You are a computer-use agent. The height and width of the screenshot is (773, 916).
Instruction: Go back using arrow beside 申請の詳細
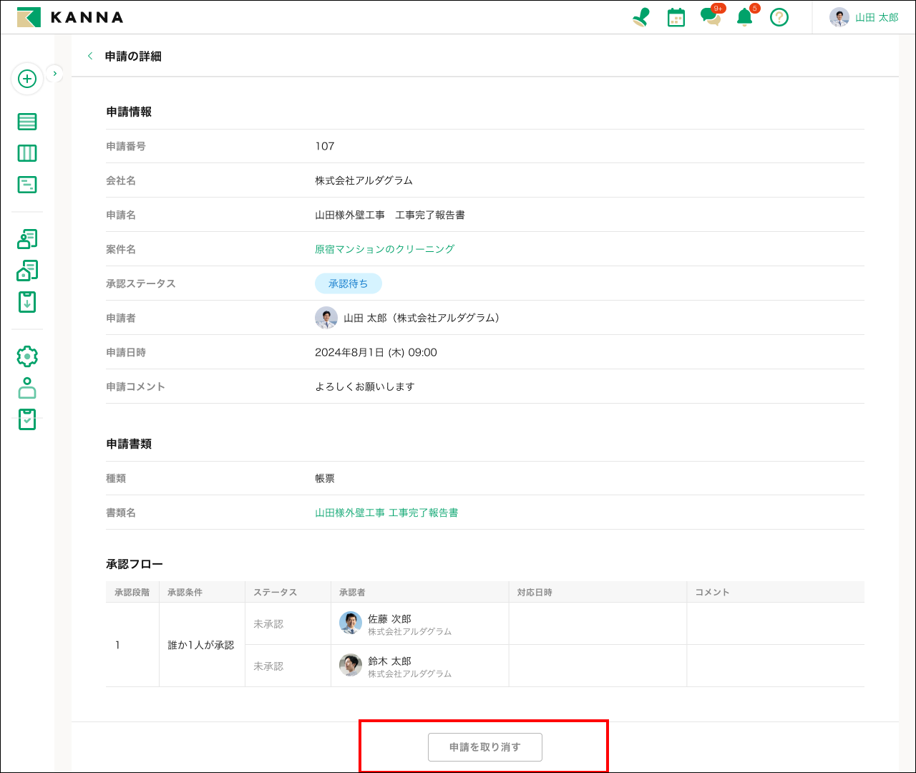click(90, 56)
